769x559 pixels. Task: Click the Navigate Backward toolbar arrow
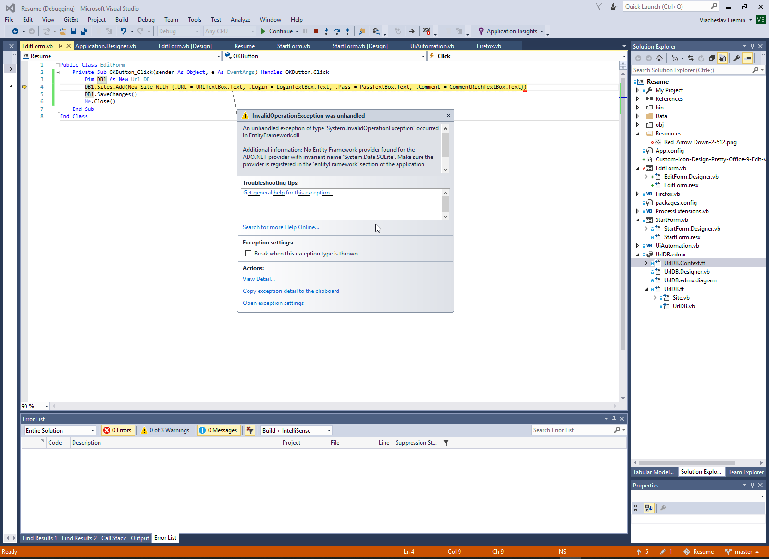pyautogui.click(x=15, y=31)
